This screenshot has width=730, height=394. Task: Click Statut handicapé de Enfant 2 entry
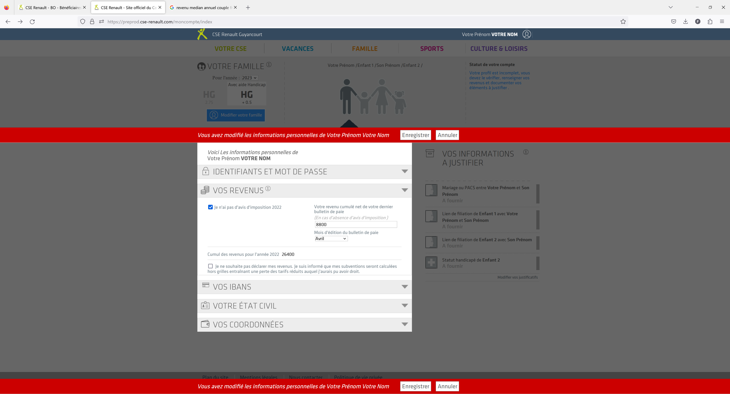coord(482,263)
